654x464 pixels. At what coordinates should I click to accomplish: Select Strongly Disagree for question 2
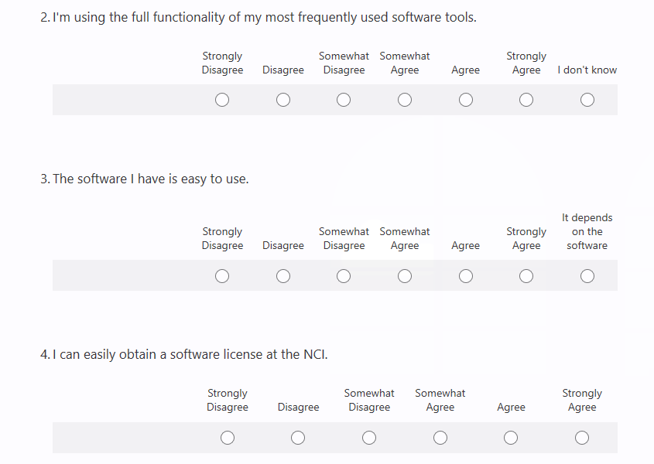coord(222,100)
